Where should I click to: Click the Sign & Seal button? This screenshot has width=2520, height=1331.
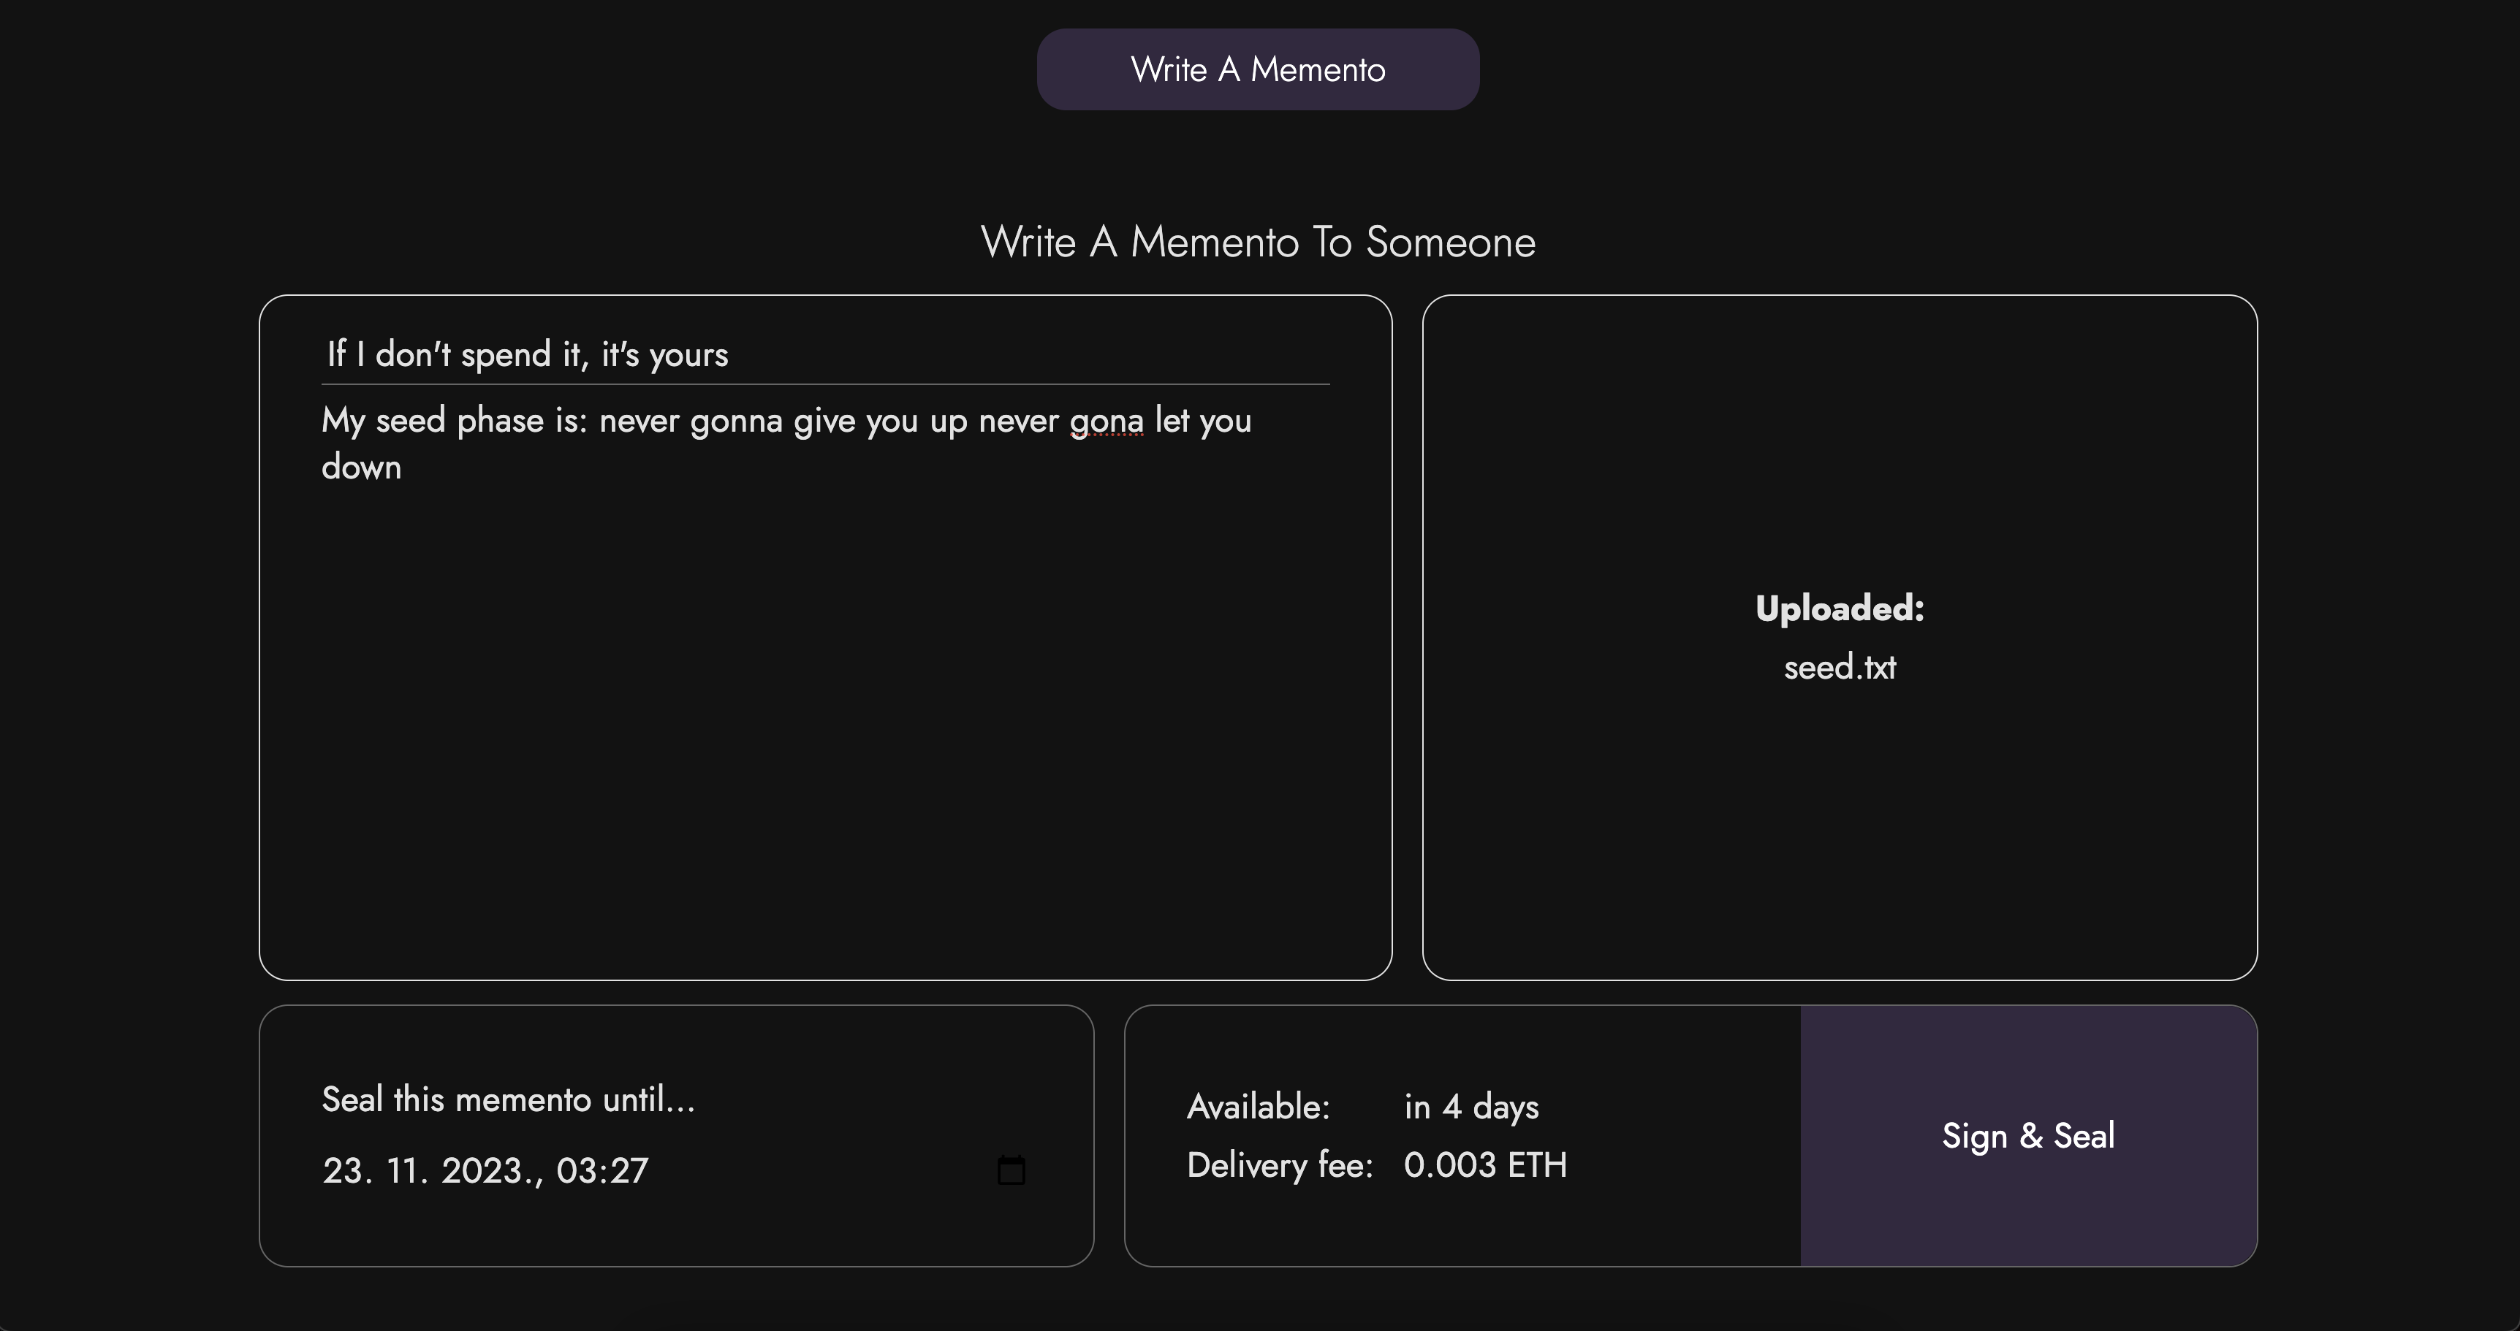point(2029,1135)
